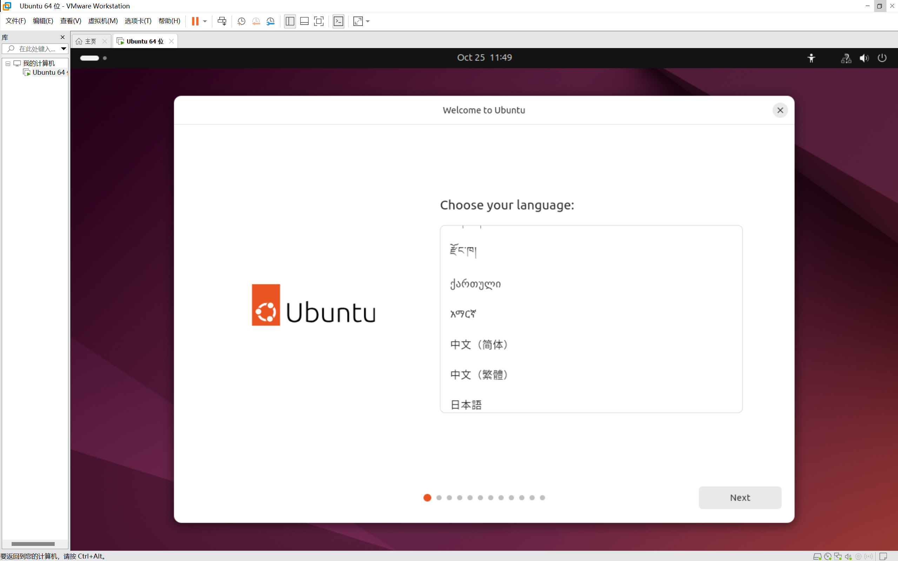Open the stretch mode dropdown arrow
Screen dimensions: 898x561
[368, 21]
